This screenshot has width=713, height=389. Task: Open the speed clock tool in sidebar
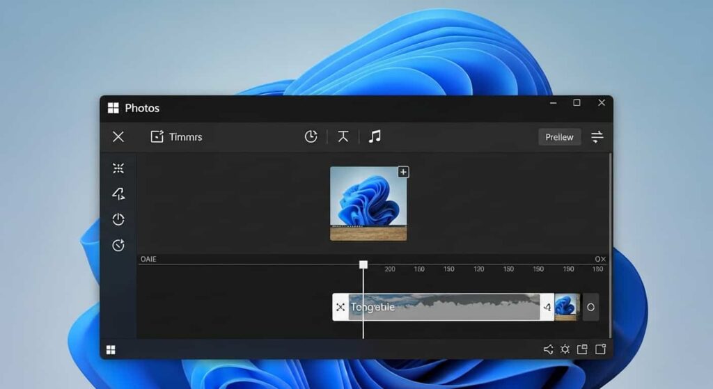tap(118, 246)
